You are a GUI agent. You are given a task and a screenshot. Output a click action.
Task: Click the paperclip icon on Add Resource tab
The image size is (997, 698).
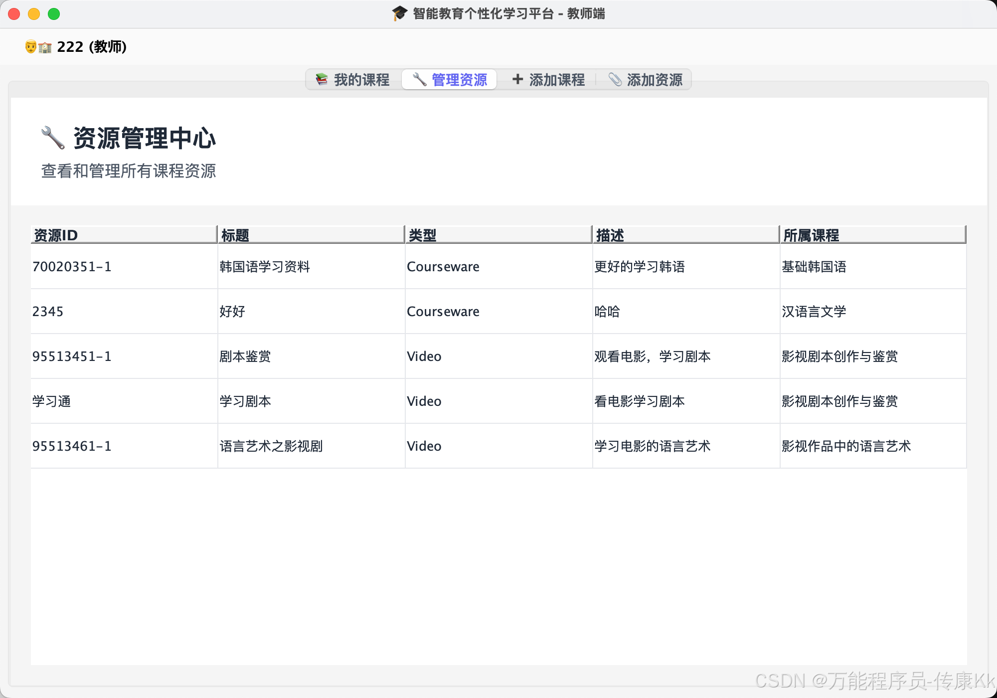pyautogui.click(x=615, y=80)
